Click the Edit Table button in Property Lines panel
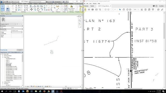Screen dimensions: 166x93 click(81, 8)
